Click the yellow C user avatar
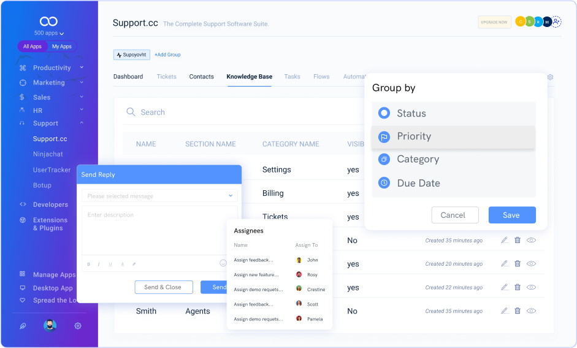 pyautogui.click(x=521, y=21)
